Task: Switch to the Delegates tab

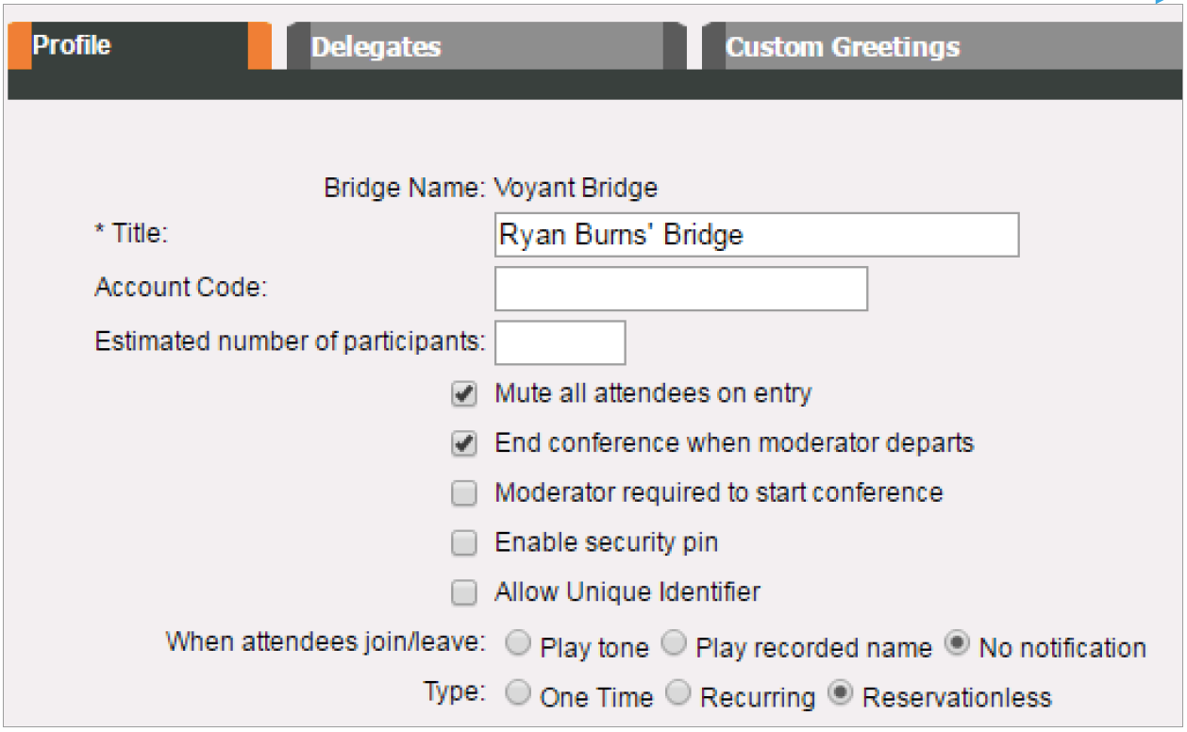Action: [x=476, y=47]
